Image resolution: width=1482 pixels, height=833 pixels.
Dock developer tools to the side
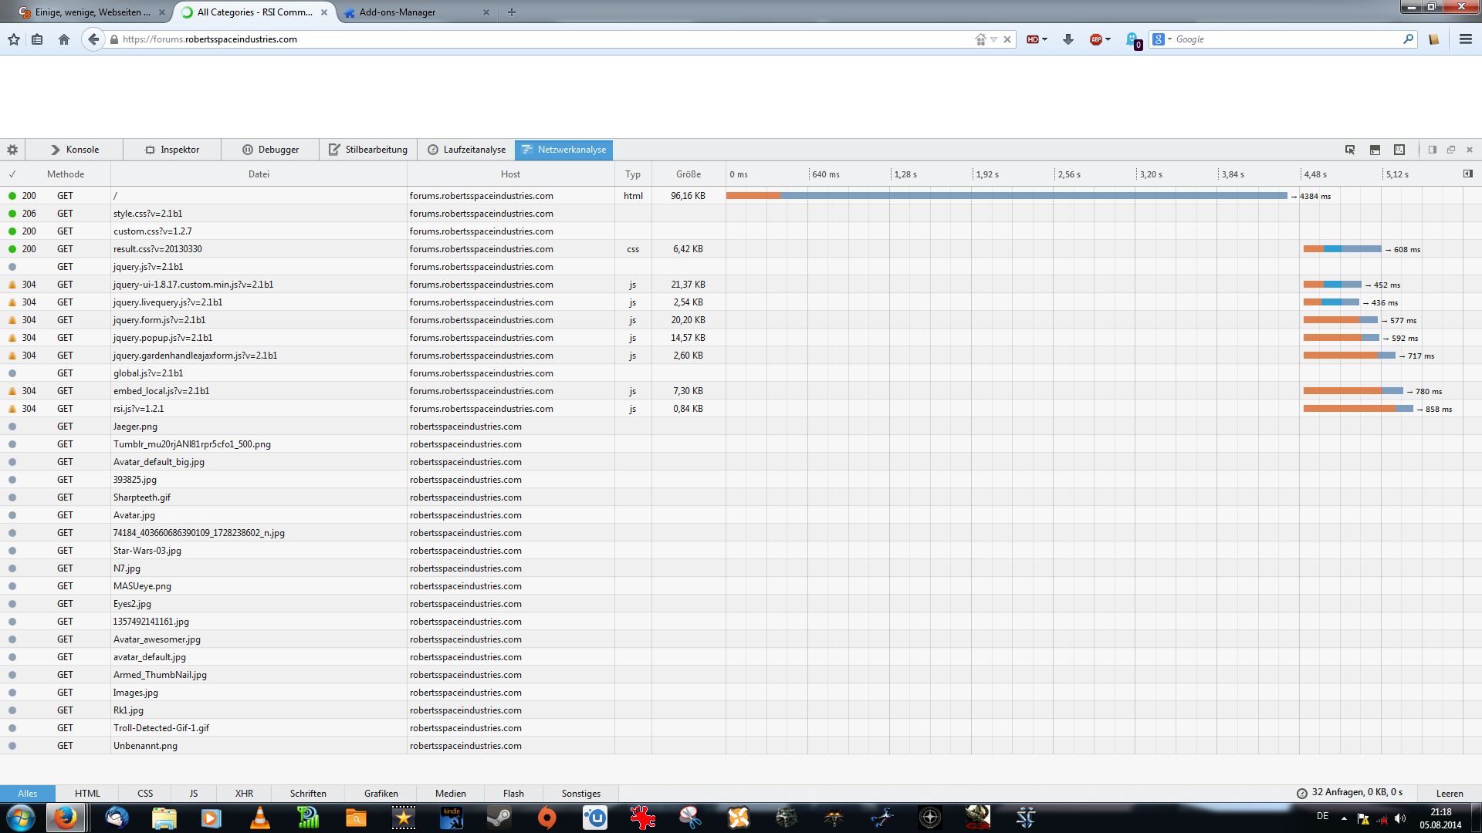coord(1432,150)
